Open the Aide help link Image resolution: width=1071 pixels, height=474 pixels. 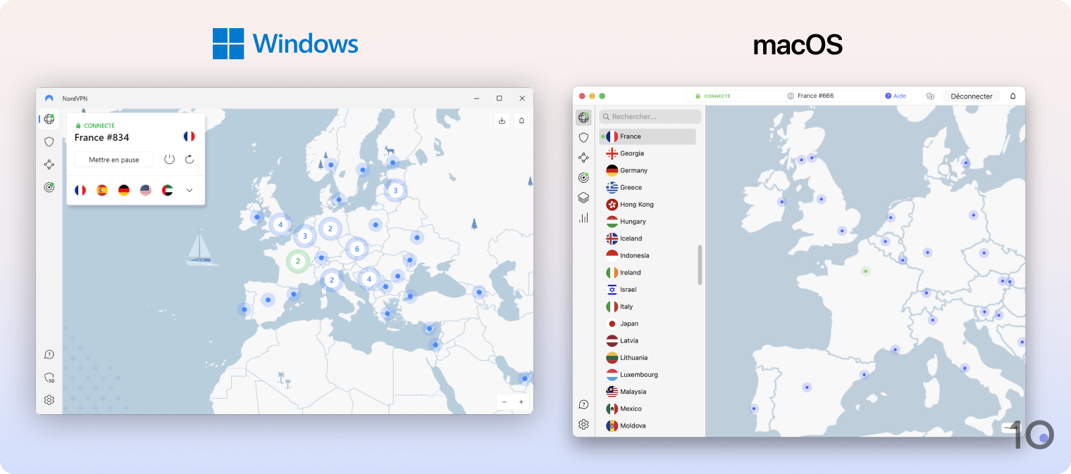(896, 96)
